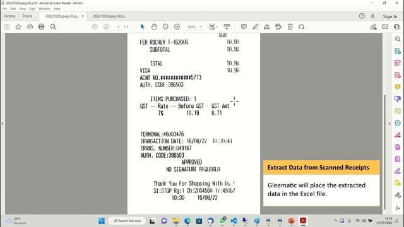Expand the left navigation pane arrow

point(3,124)
